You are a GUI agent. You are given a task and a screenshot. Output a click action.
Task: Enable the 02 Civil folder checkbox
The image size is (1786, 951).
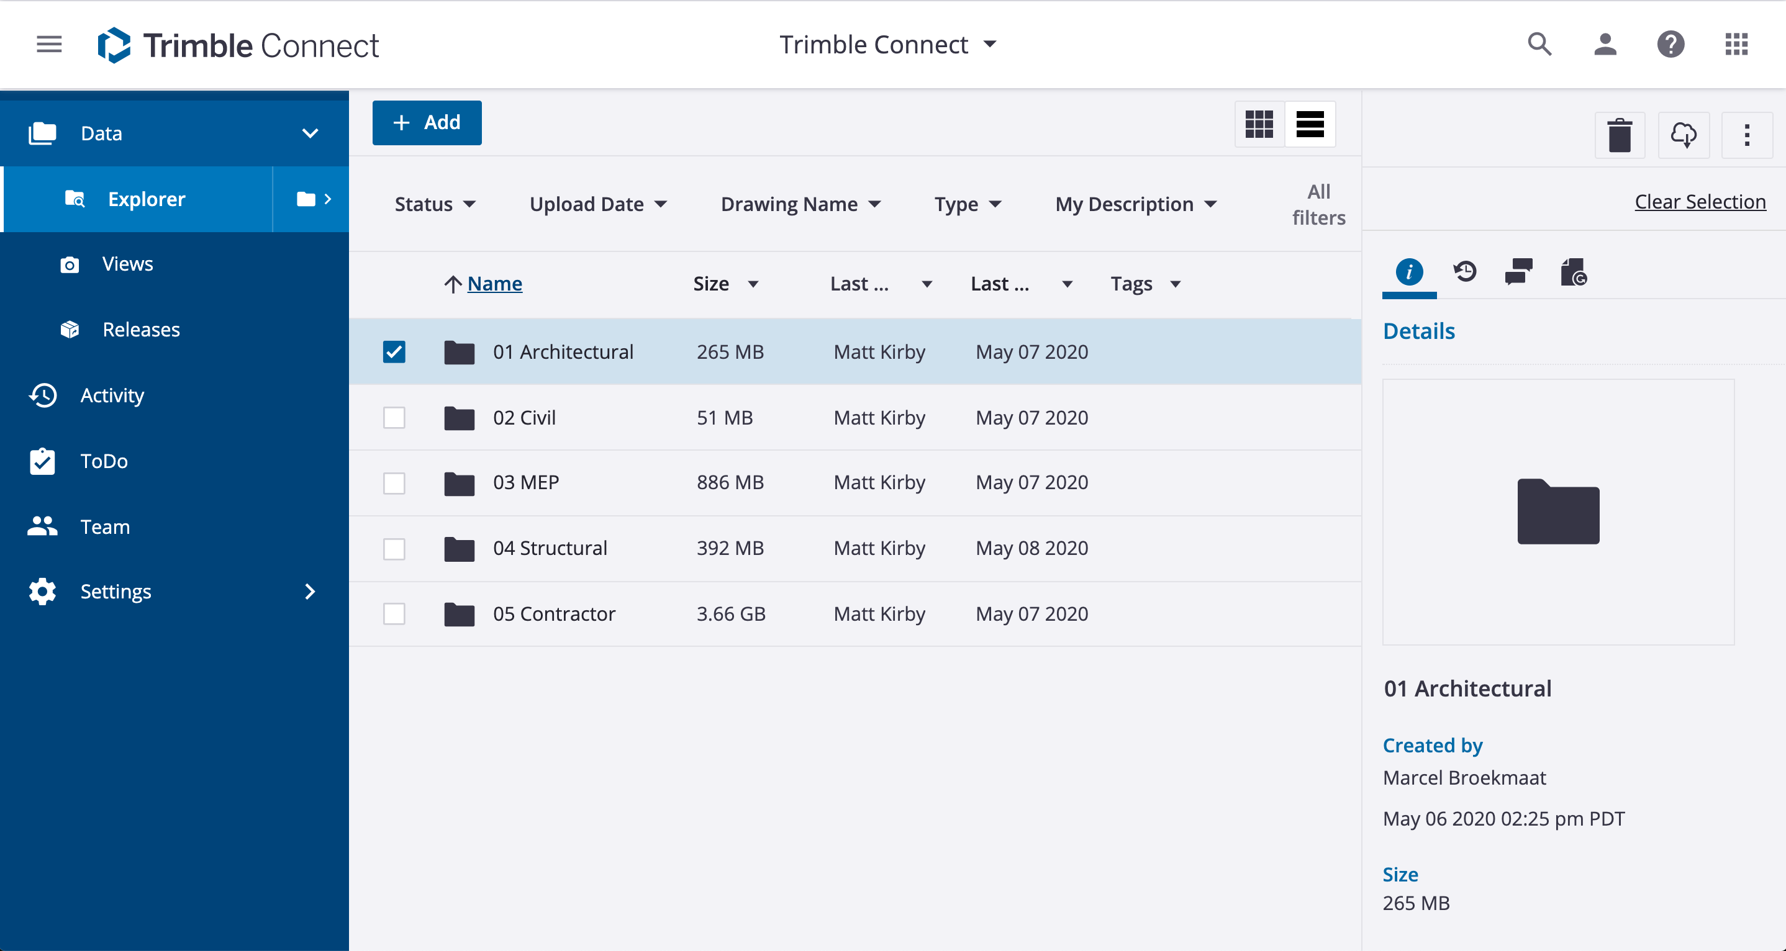tap(393, 417)
